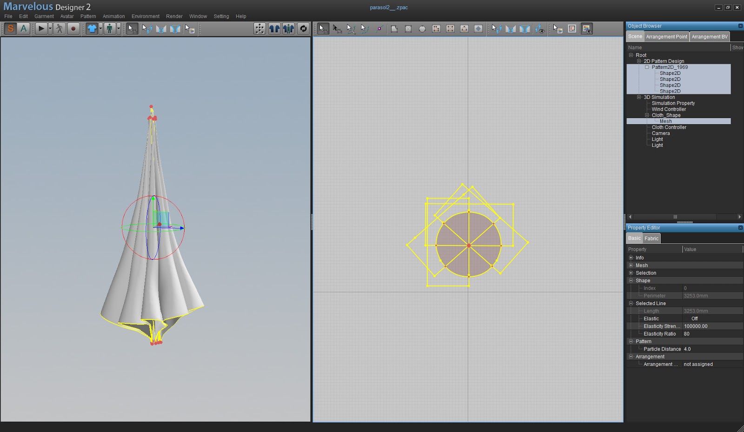Select the 2D free sewing tool
Viewport: 744px width, 432px height.
525,29
